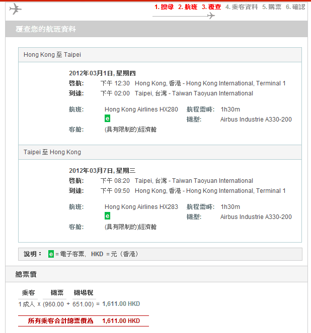Click the Hong Kong 至 Taipei section header
Image resolution: width=311 pixels, height=333 pixels.
tap(52, 55)
